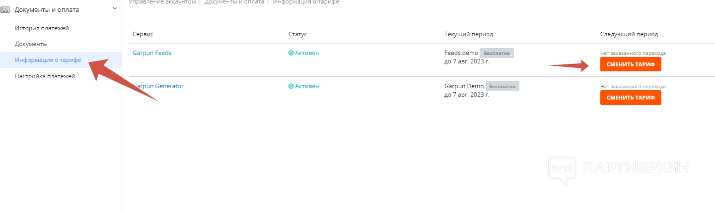Click Нет заказанного перехода in Garpun Feeds row

pos(633,53)
